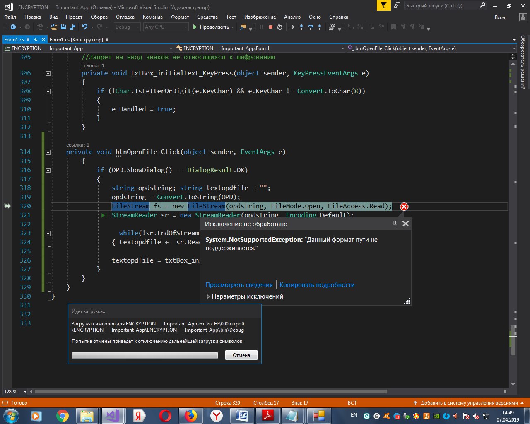Click the Undo arrow in toolbar
530x424 pixels.
[85, 27]
